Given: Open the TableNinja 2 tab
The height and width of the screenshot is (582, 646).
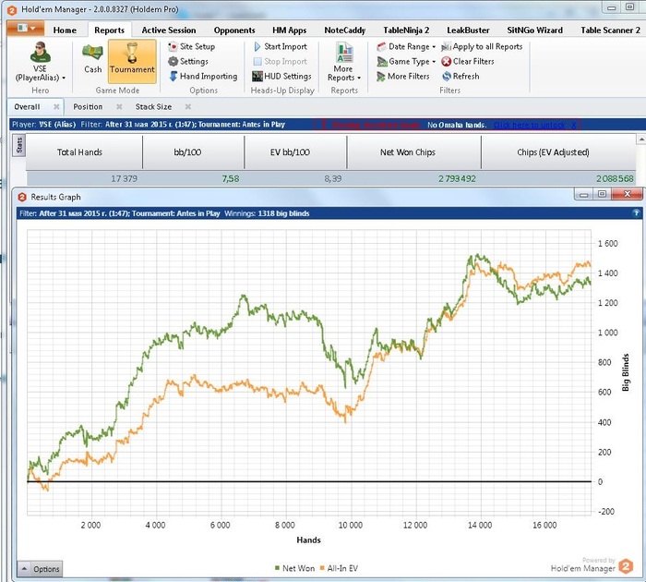Looking at the screenshot, I should point(406,30).
